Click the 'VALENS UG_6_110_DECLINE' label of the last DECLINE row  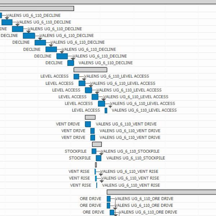tap(105, 63)
